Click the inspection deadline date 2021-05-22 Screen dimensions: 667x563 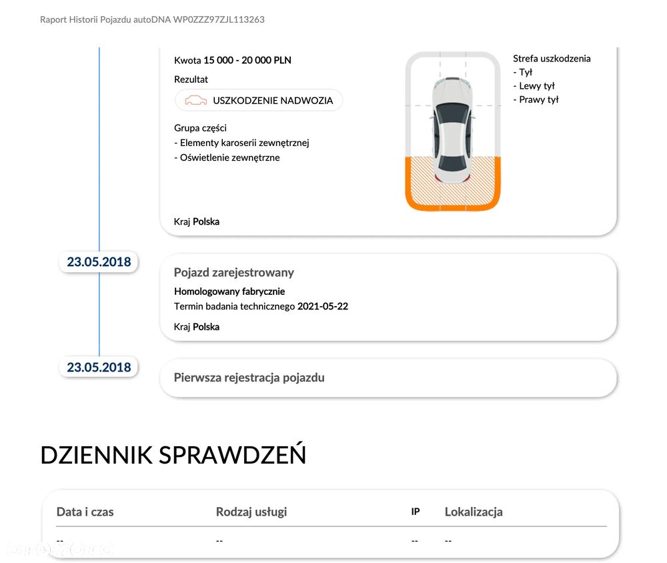[323, 306]
